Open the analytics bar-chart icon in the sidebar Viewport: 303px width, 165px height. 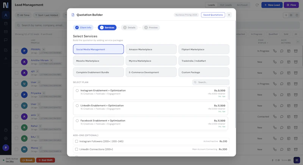pos(6,58)
